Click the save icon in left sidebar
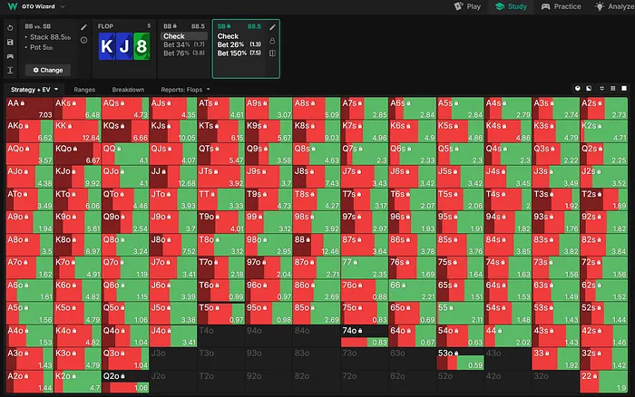The height and width of the screenshot is (397, 635). [9, 42]
